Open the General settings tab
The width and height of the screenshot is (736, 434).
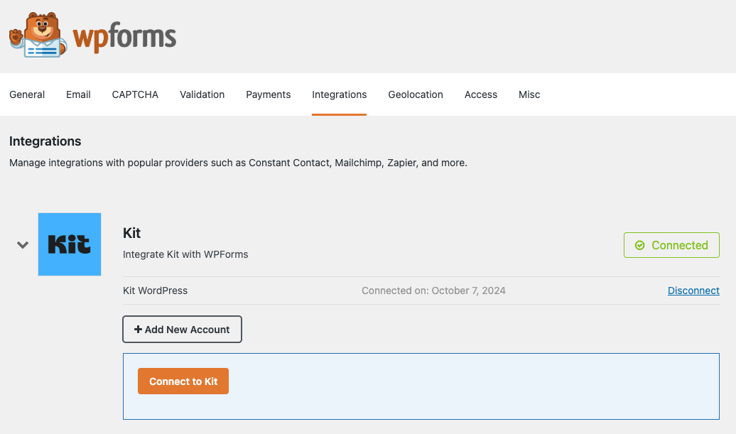27,94
